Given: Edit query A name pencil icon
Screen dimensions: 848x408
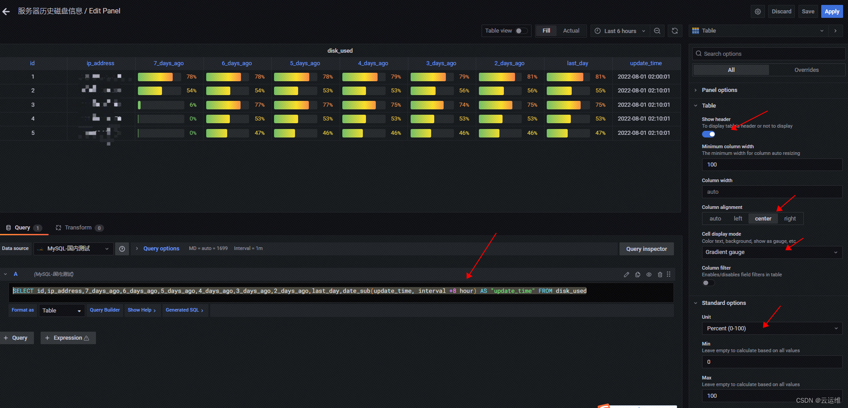Looking at the screenshot, I should [627, 275].
